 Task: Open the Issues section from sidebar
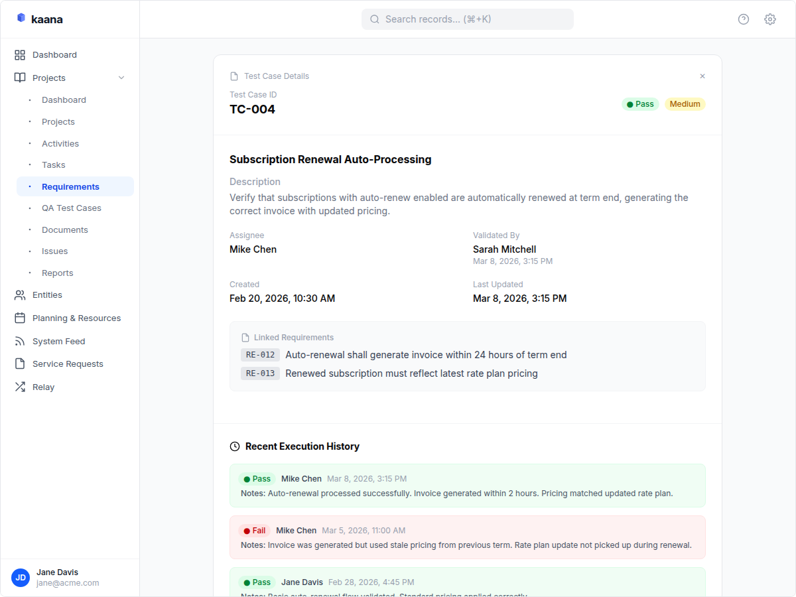coord(54,251)
